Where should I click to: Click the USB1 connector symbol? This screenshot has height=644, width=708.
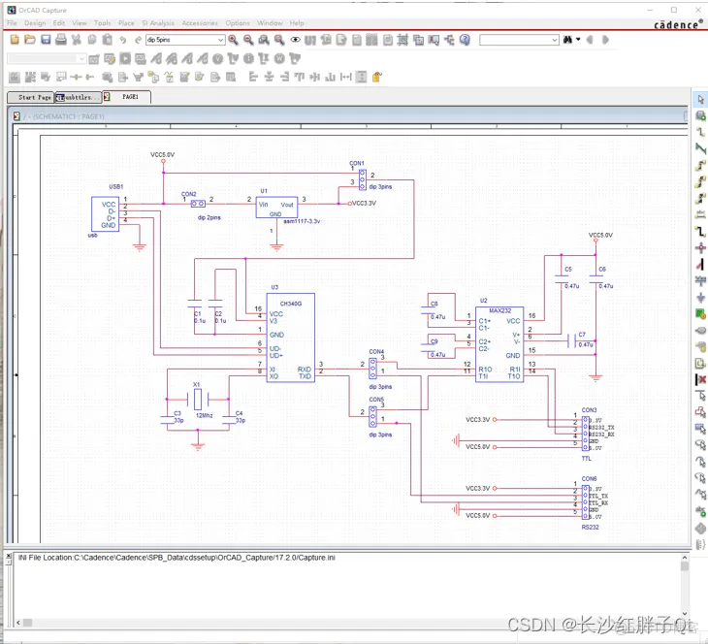tap(105, 214)
